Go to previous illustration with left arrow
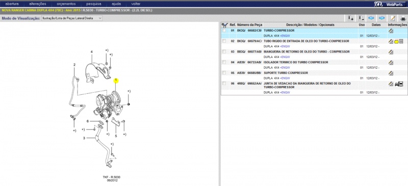This screenshot has width=408, height=186. 371,18
